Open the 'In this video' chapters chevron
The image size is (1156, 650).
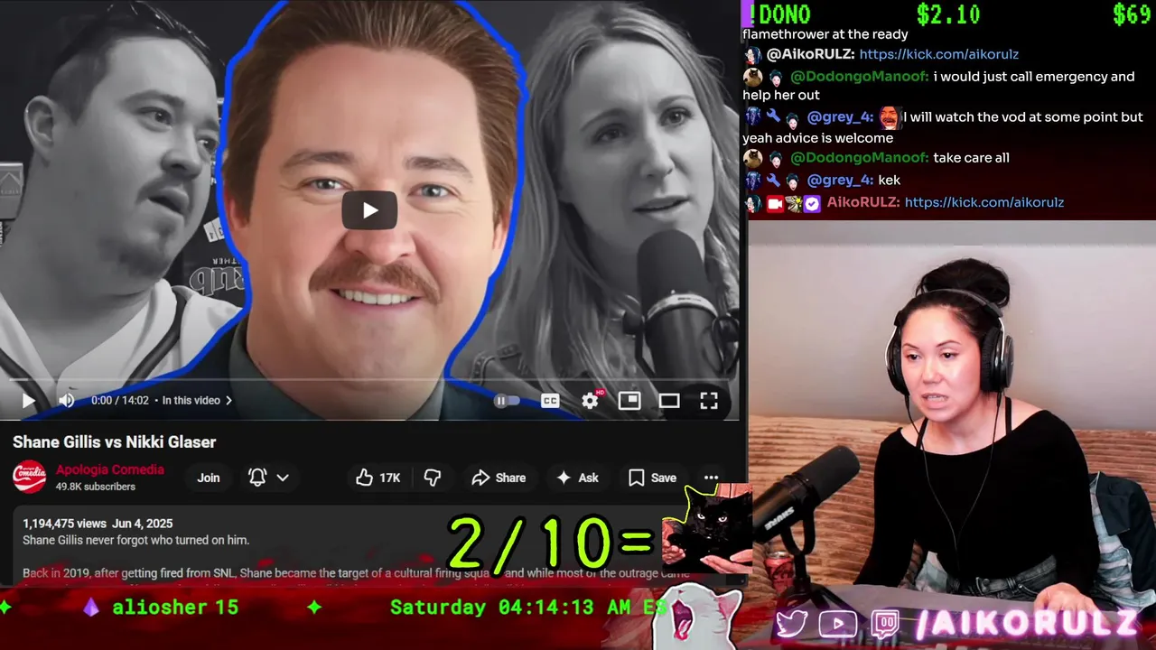coord(228,400)
